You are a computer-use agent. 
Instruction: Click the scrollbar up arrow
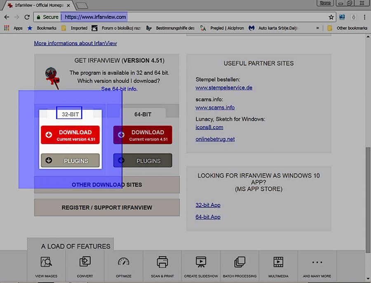pyautogui.click(x=368, y=37)
